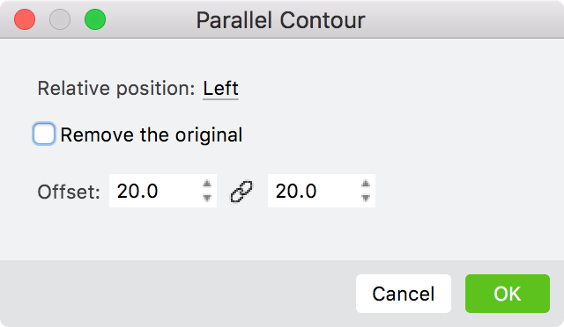Screen dimensions: 564x327
Task: Click the empty dialog area below the Offset row
Action: 282,233
